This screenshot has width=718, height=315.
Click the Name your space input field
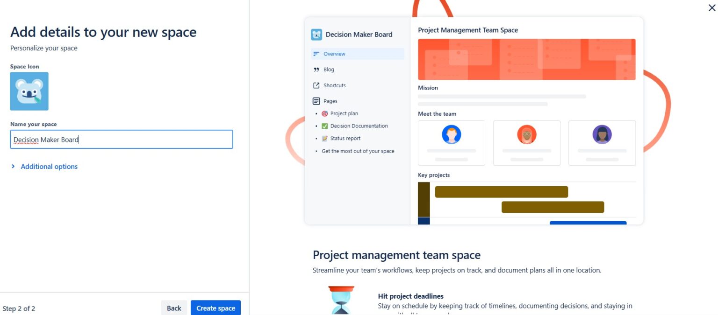tap(122, 140)
